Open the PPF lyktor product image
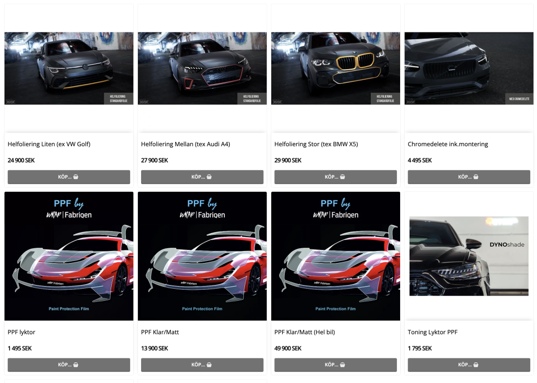537x383 pixels. [x=69, y=256]
